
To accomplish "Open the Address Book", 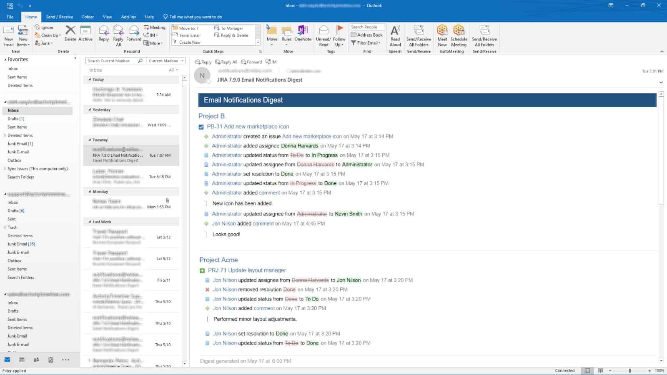I will tap(367, 35).
